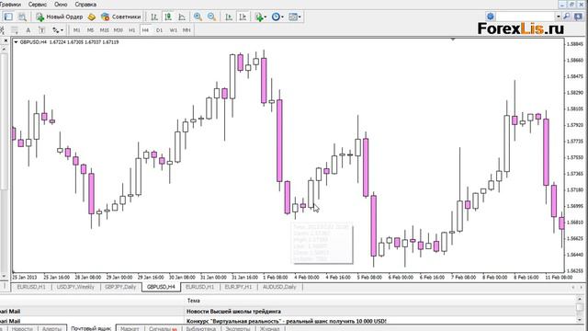The height and width of the screenshot is (331, 588).
Task: Zoom in on the chart
Action: click(x=198, y=17)
